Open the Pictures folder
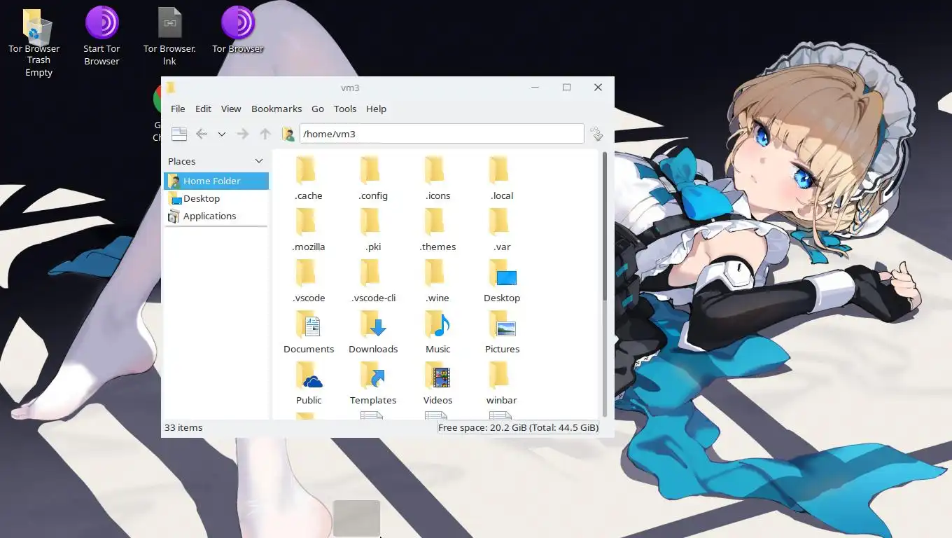Screen dimensions: 952x538 (502, 332)
